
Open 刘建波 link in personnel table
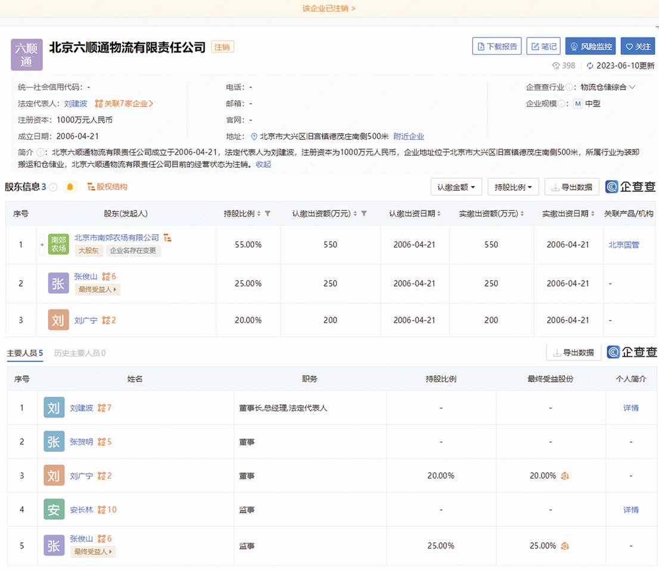(82, 408)
